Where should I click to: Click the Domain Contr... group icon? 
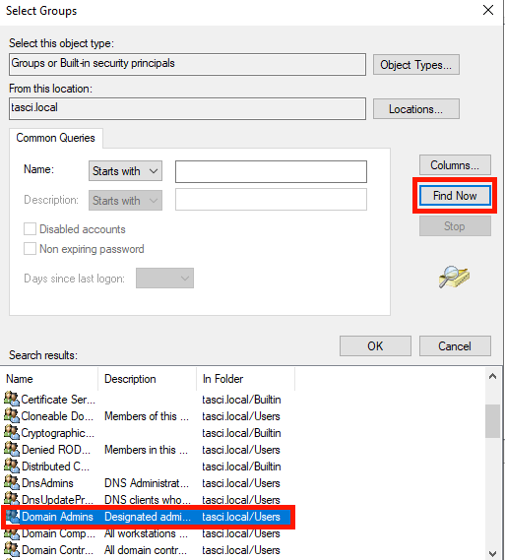(12, 549)
